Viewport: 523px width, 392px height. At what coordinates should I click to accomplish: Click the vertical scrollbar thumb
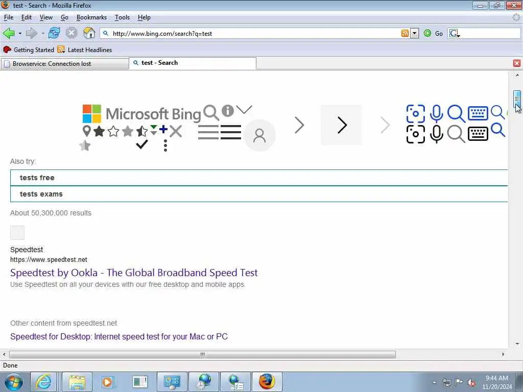(517, 99)
